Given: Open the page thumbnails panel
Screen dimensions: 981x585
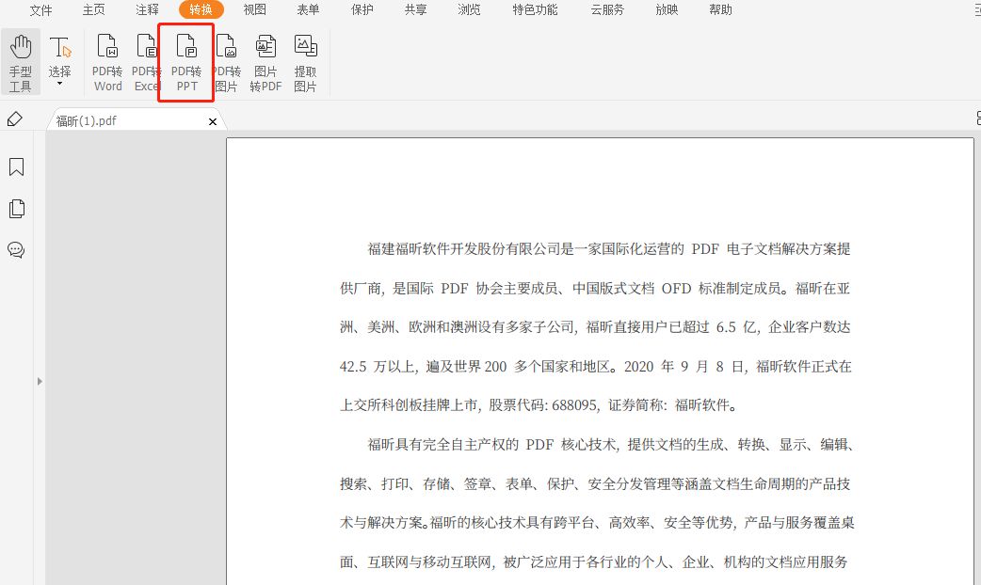Looking at the screenshot, I should click(x=16, y=208).
